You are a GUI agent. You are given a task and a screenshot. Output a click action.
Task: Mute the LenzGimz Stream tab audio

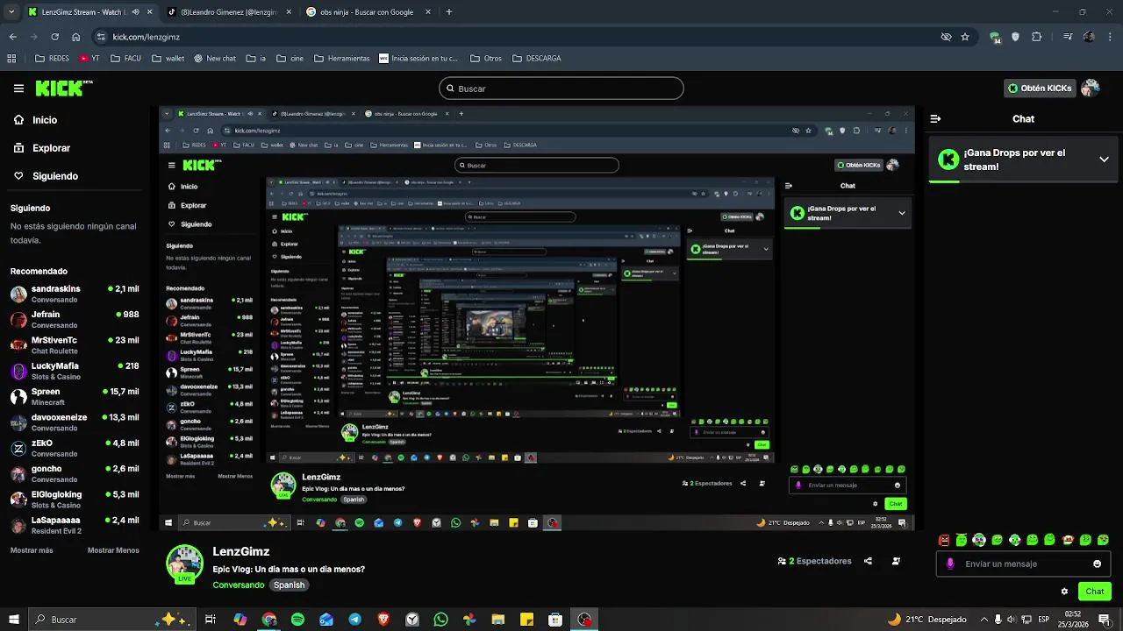[x=135, y=12]
